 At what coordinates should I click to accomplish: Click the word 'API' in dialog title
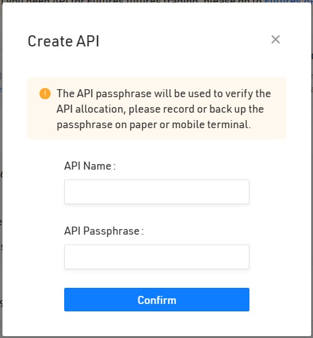(88, 41)
